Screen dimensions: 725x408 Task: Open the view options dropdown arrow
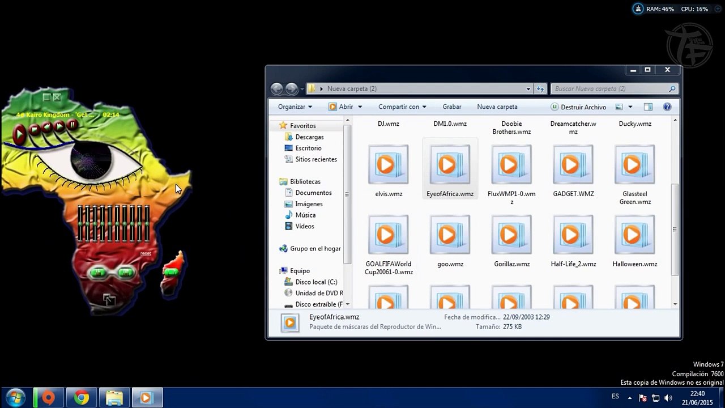(x=630, y=107)
